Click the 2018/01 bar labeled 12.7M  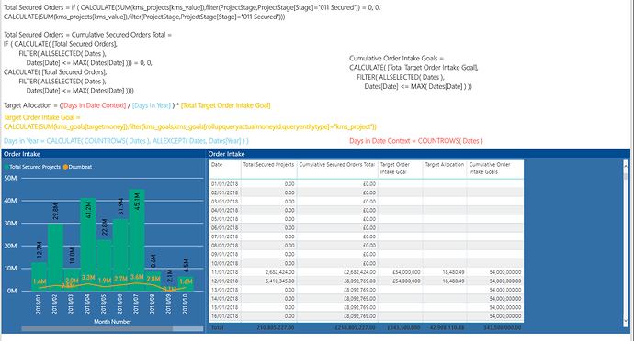tap(40, 277)
